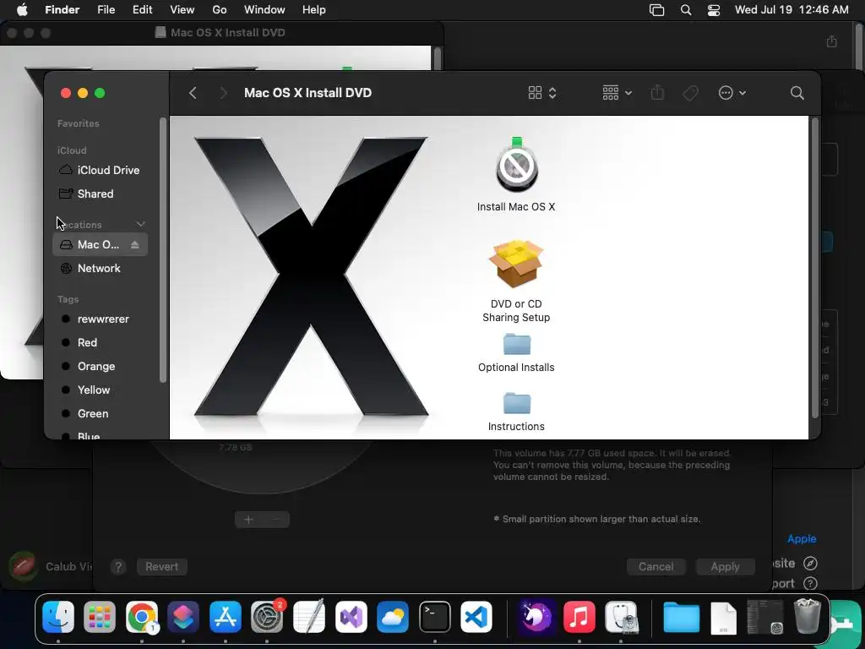This screenshot has width=865, height=649.
Task: Open Visual Studio Code from the Dock
Action: 476,617
